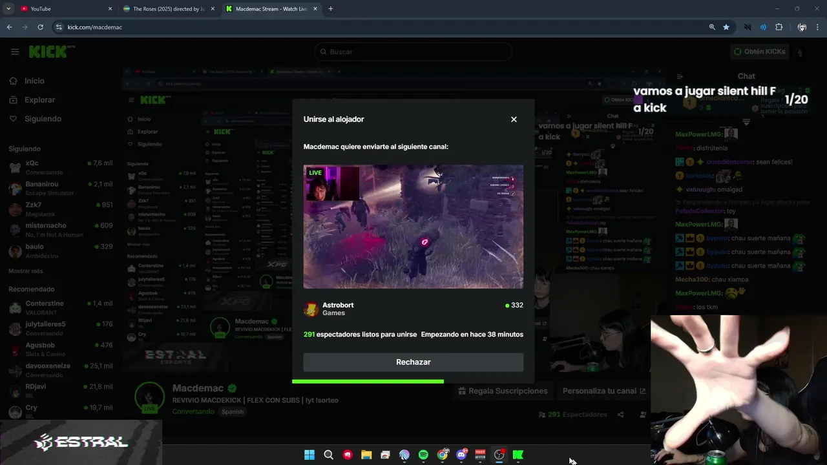Open OBS Studio from the taskbar

[x=499, y=455]
